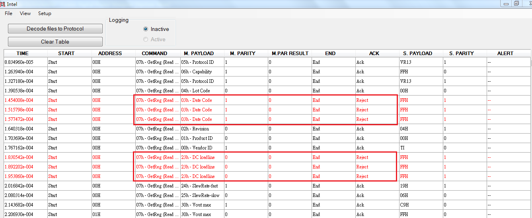Select time cell 2.080314e-004
The image size is (532, 218).
click(26, 195)
